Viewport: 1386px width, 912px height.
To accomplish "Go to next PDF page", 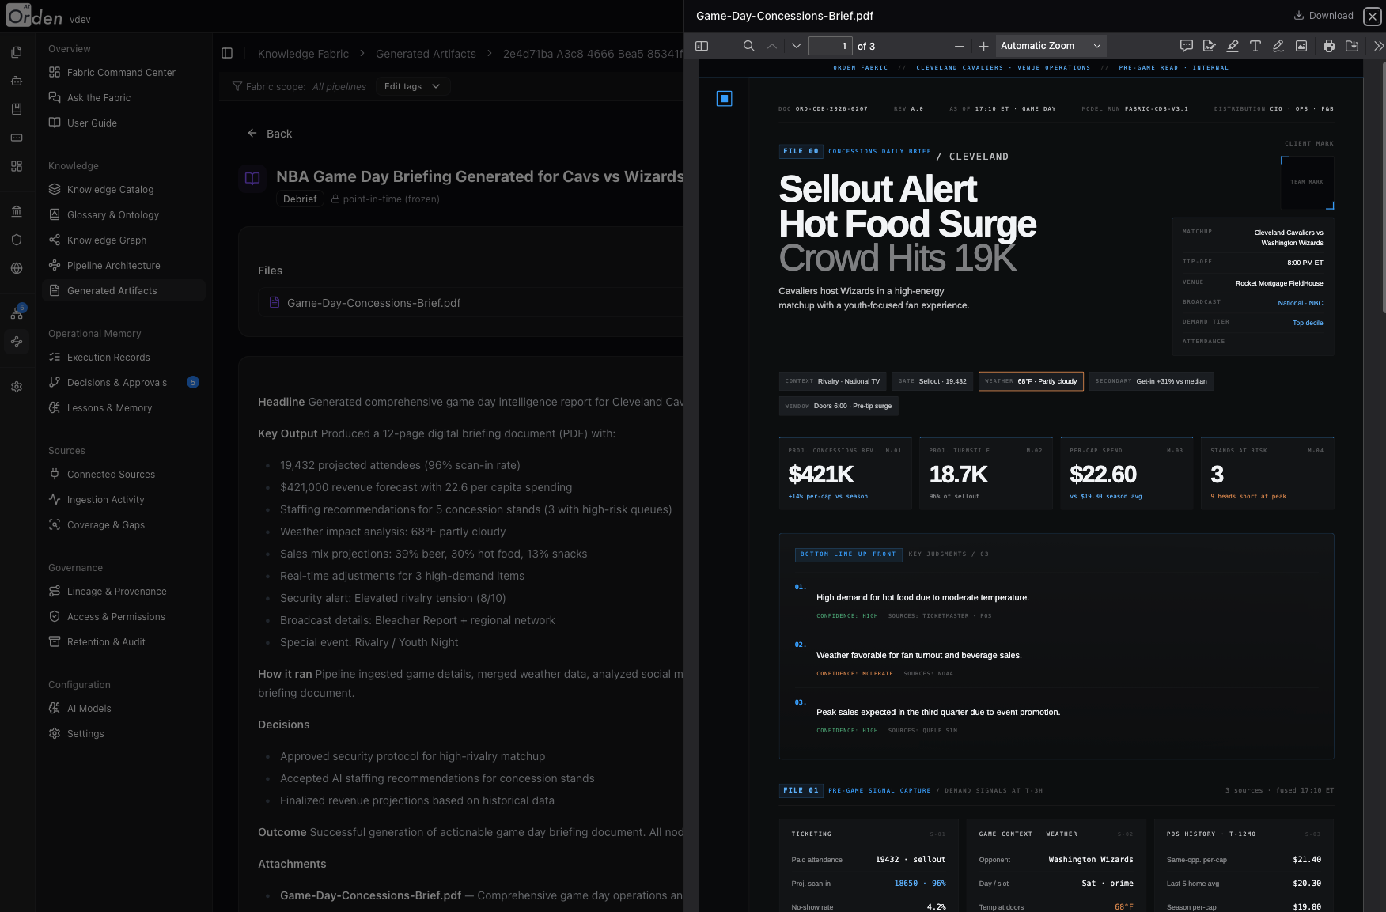I will pyautogui.click(x=797, y=46).
